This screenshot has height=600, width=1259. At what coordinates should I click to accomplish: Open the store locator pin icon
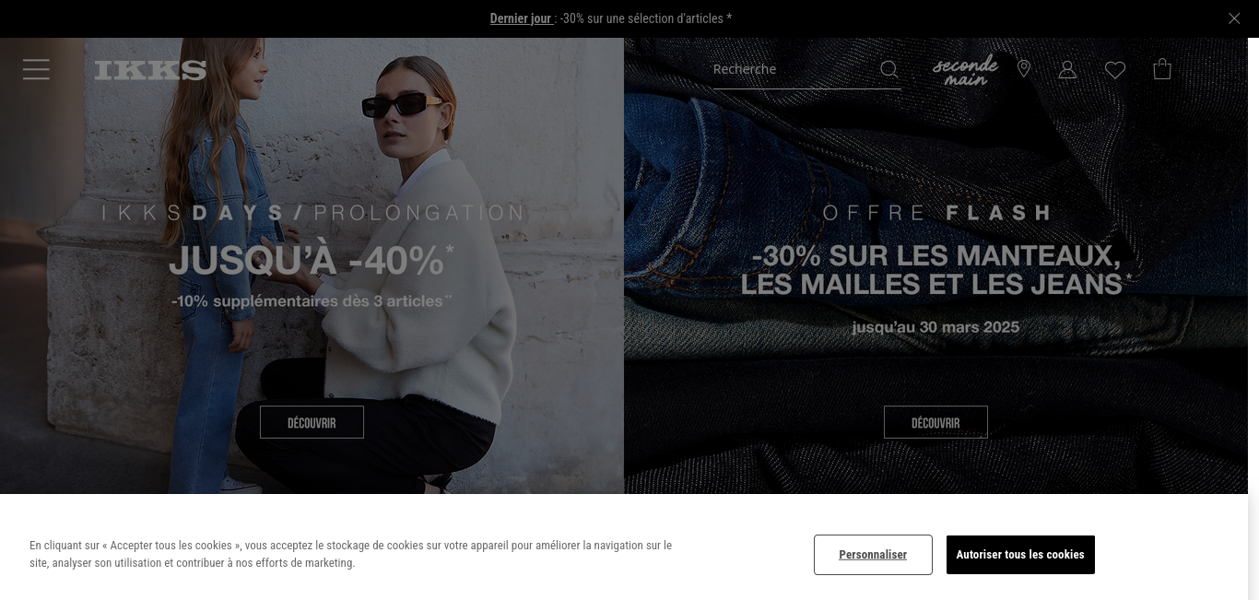(1024, 69)
